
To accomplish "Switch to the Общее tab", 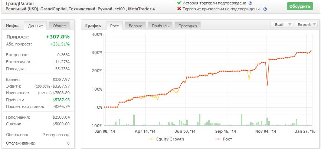I will pos(59,26).
